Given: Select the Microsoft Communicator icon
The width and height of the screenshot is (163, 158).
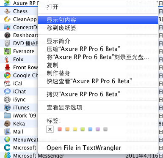Looking at the screenshot, I should tap(7, 148).
